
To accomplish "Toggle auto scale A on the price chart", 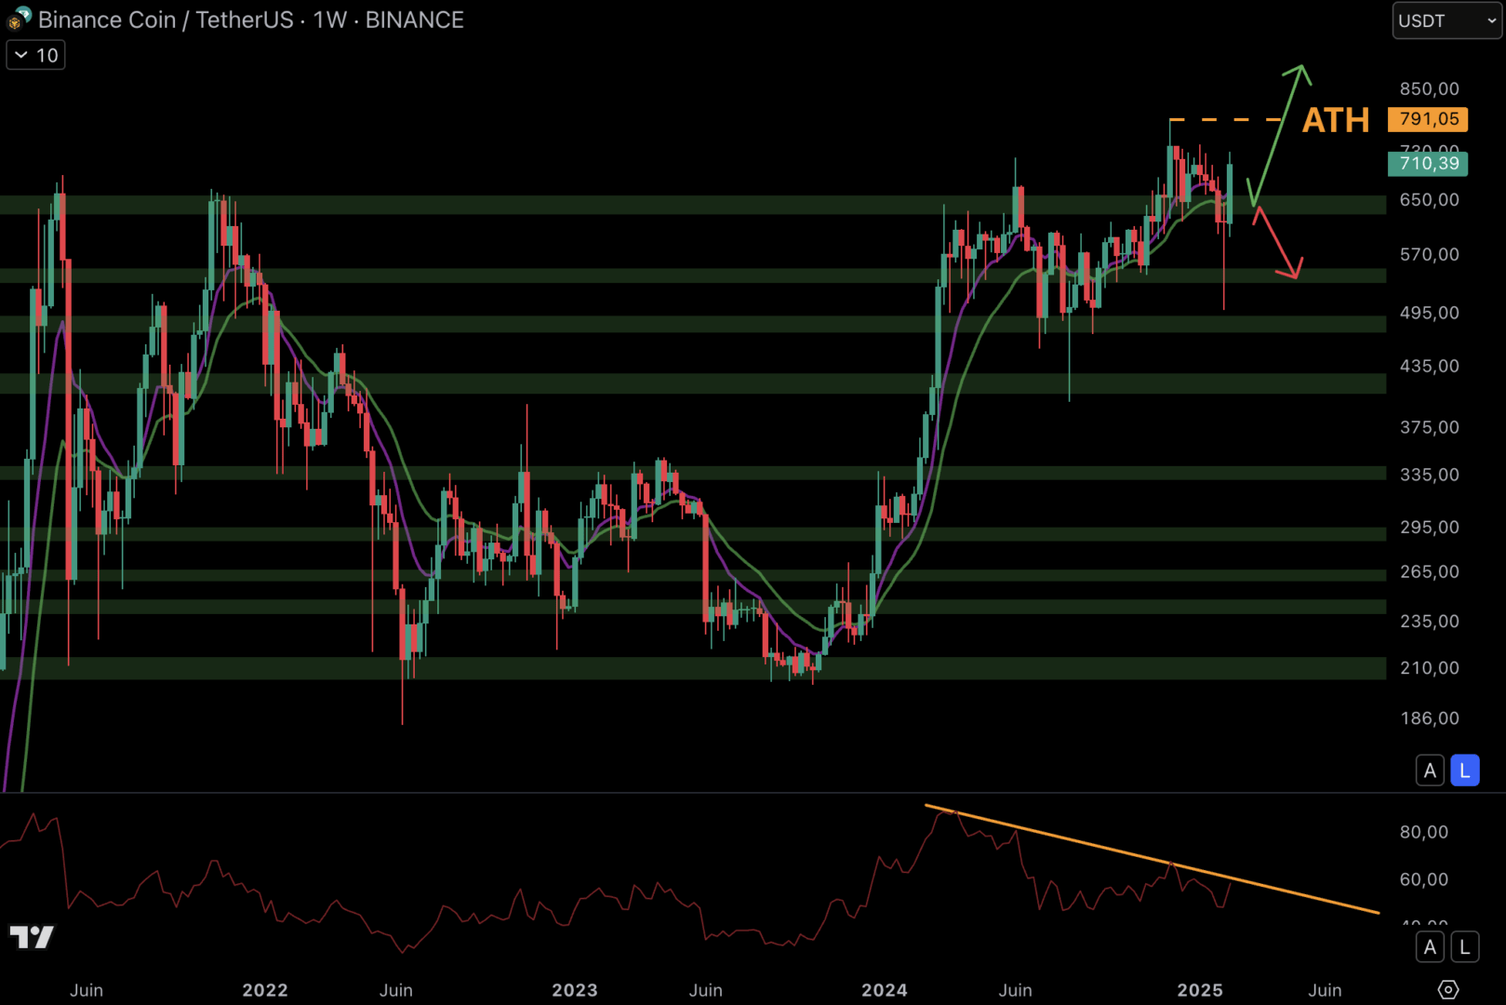I will click(x=1430, y=770).
